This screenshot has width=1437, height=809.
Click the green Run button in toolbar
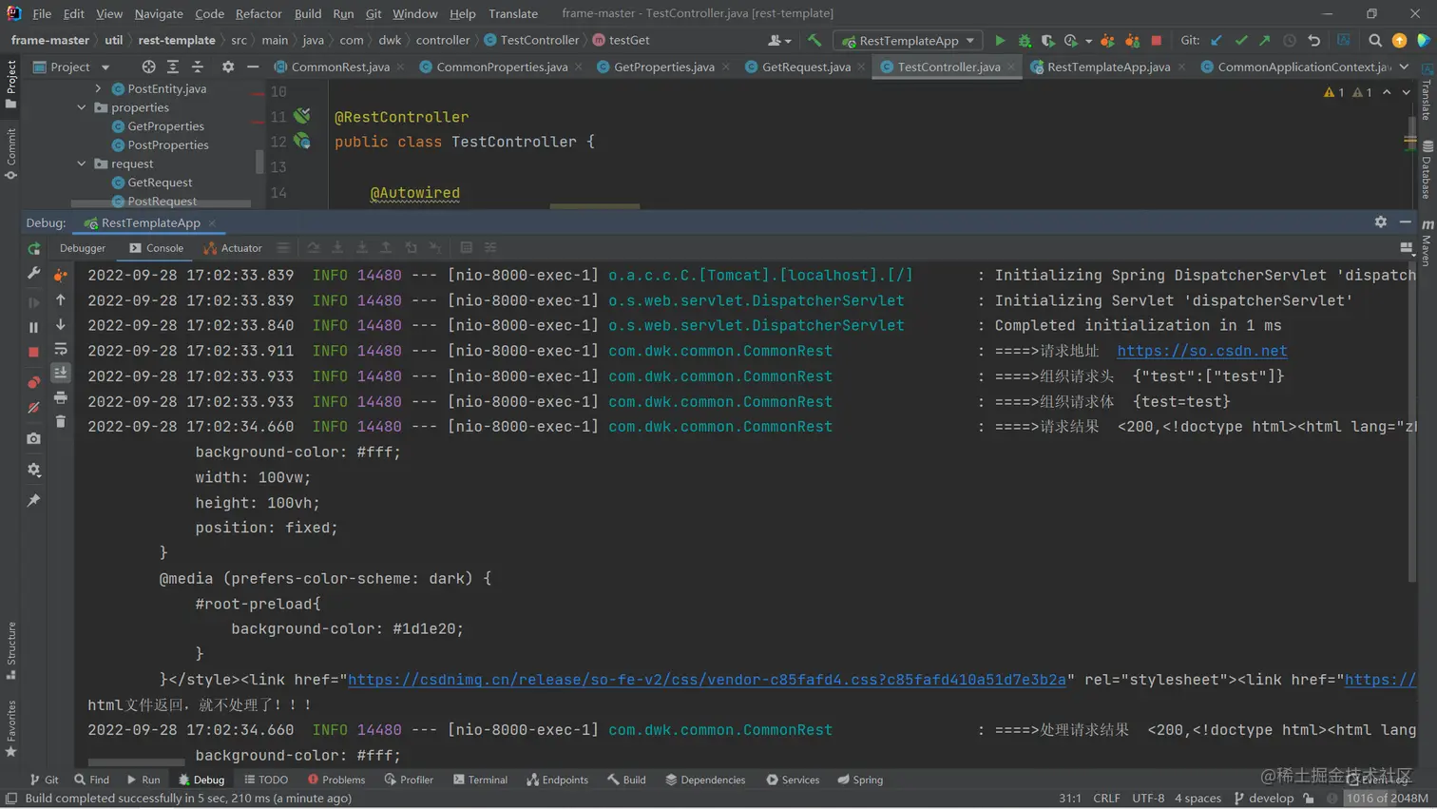(x=999, y=41)
